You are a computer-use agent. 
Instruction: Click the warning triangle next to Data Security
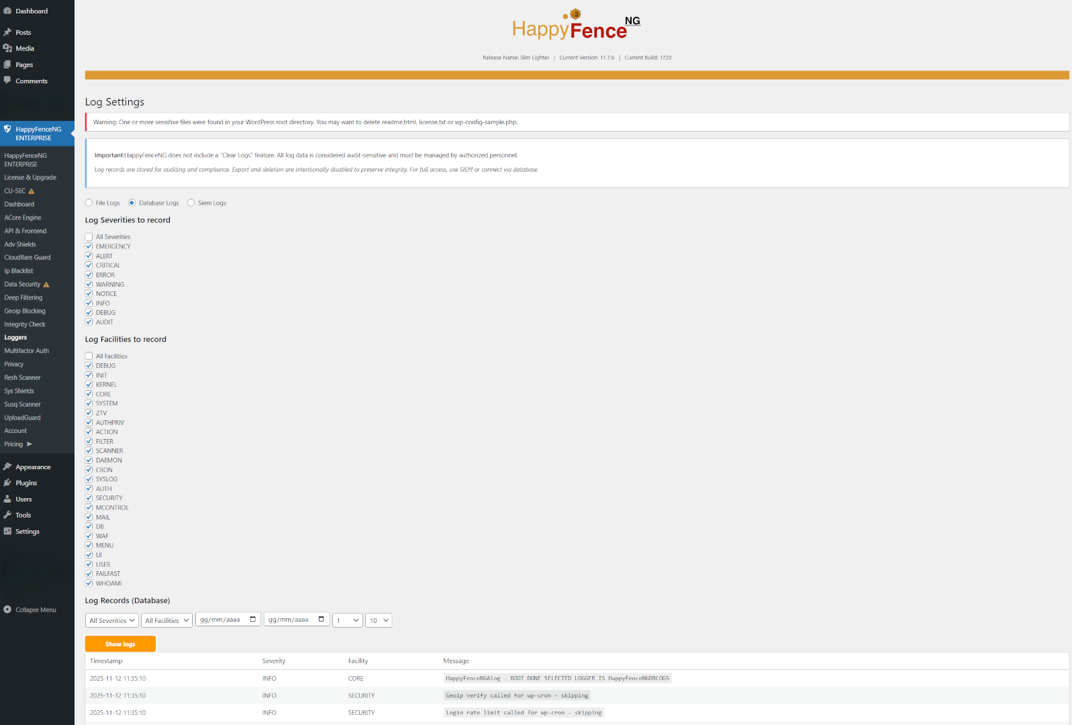pyautogui.click(x=46, y=285)
